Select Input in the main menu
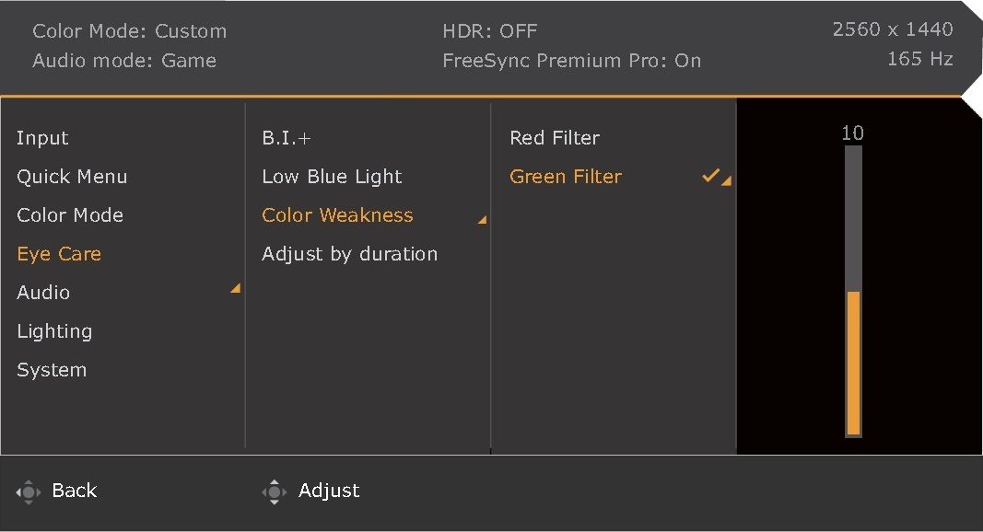The height and width of the screenshot is (532, 983). (x=42, y=138)
